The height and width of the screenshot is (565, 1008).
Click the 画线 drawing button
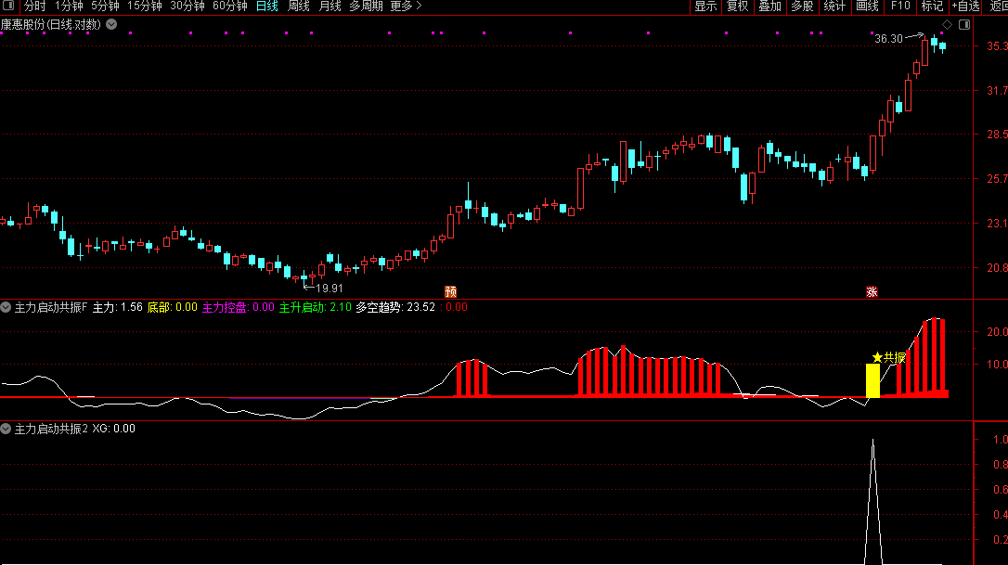pyautogui.click(x=867, y=6)
